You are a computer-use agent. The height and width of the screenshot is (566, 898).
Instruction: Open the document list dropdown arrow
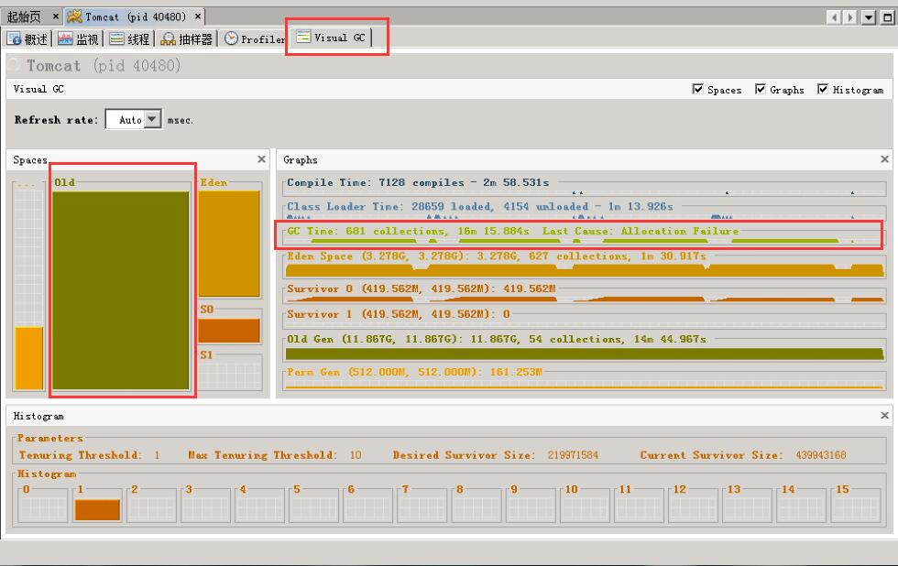click(x=869, y=17)
